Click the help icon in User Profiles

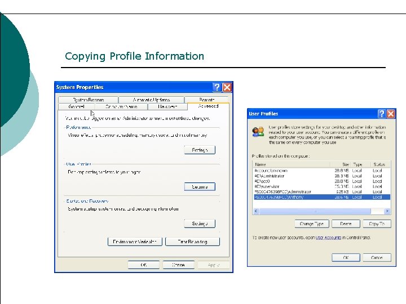pyautogui.click(x=382, y=114)
